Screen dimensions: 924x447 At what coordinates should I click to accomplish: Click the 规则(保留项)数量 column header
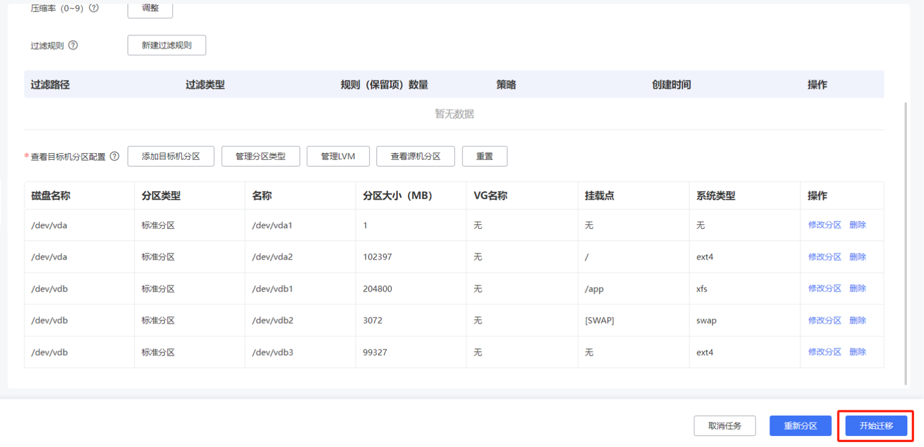tap(384, 85)
